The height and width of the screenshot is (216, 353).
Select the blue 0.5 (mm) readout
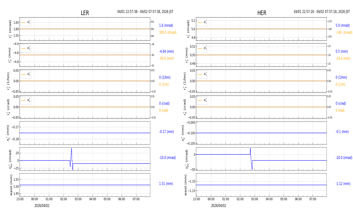pyautogui.click(x=341, y=51)
